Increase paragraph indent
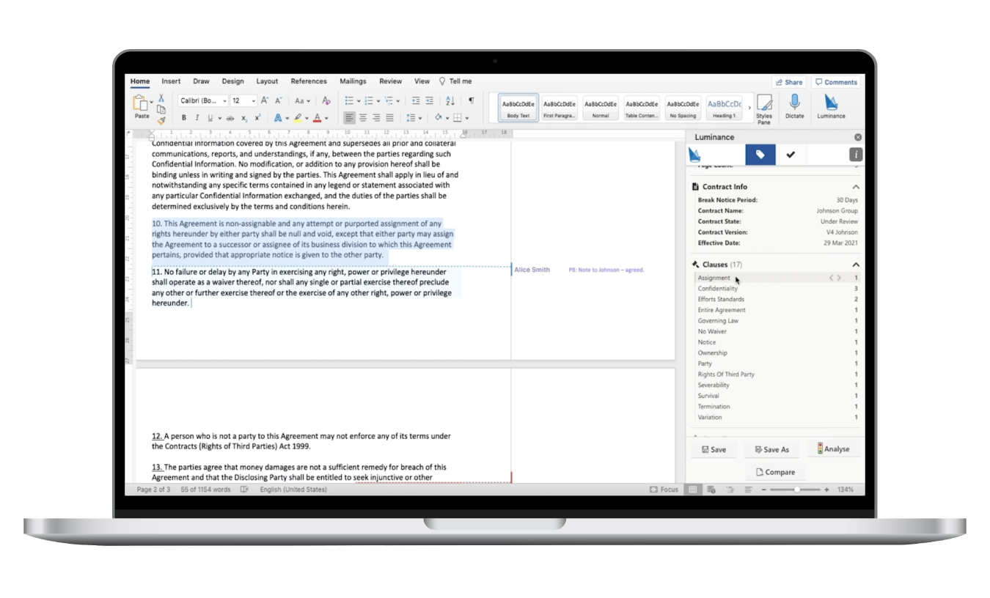 [x=429, y=100]
